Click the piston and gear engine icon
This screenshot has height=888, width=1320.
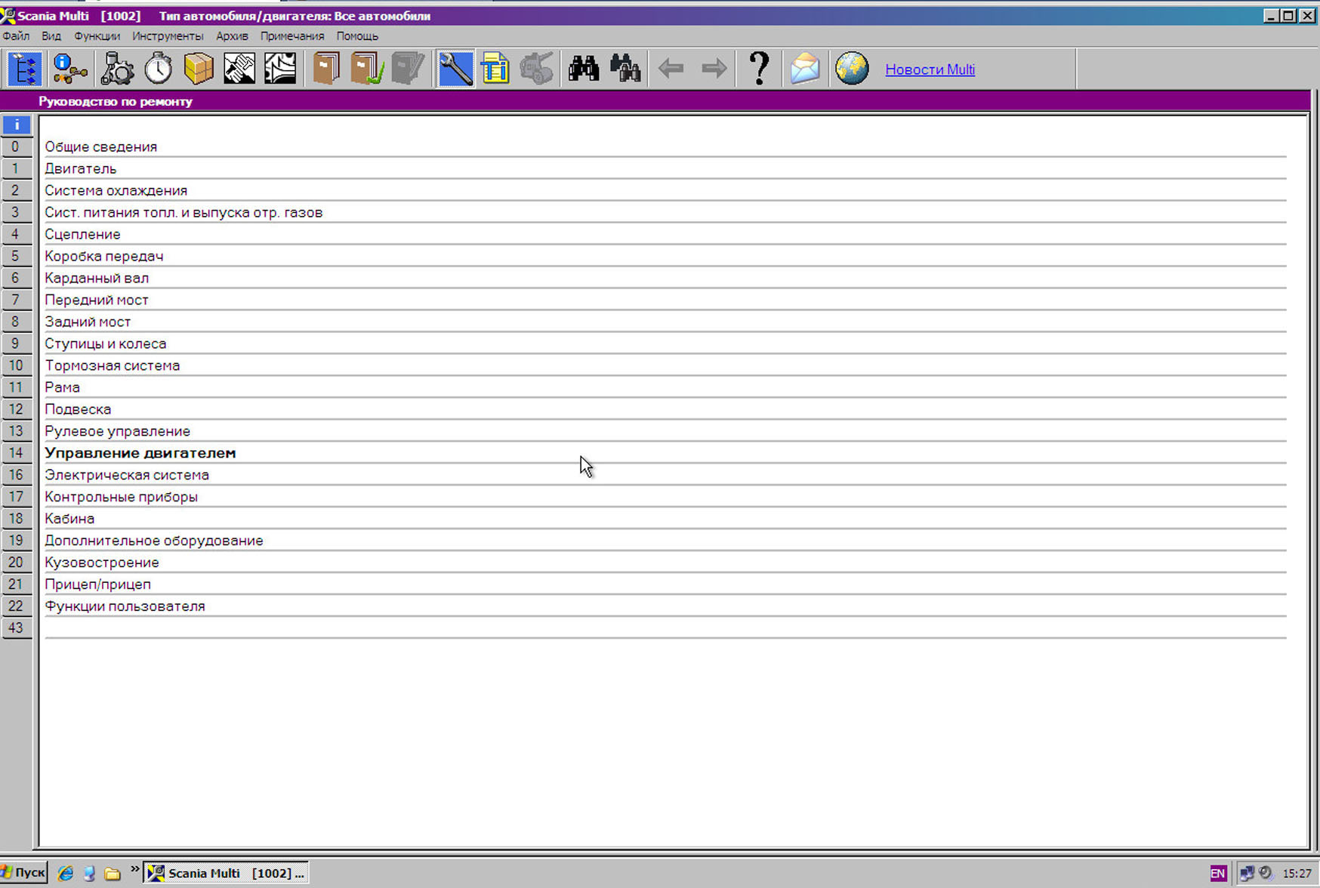click(117, 69)
